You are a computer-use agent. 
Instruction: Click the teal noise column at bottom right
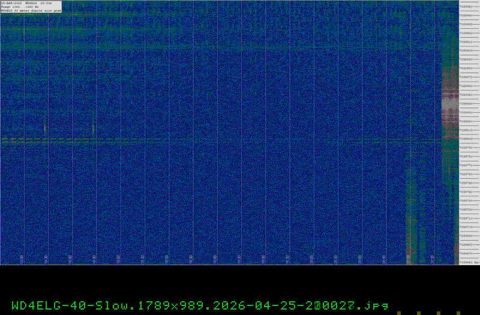tap(412, 220)
